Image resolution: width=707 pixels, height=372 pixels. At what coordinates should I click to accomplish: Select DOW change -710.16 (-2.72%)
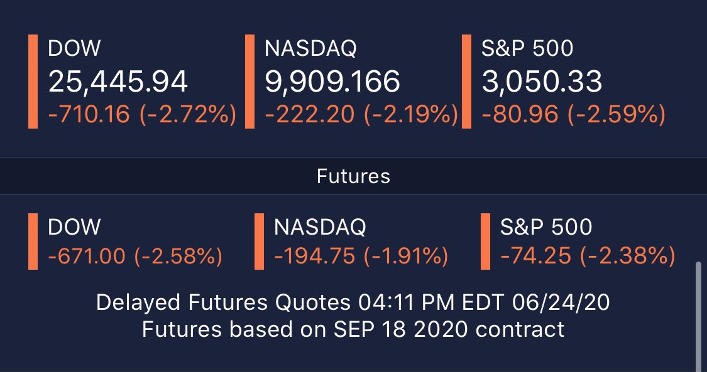[142, 114]
